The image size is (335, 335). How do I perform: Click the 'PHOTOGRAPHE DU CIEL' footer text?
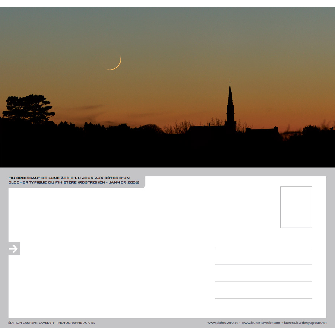pyautogui.click(x=76, y=323)
